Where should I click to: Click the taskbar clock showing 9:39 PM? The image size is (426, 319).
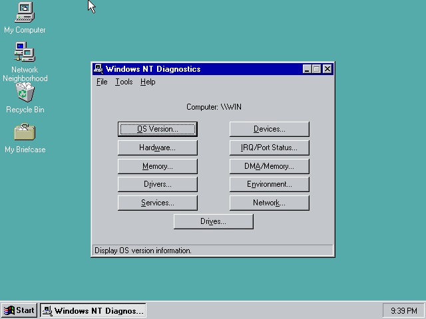point(403,310)
